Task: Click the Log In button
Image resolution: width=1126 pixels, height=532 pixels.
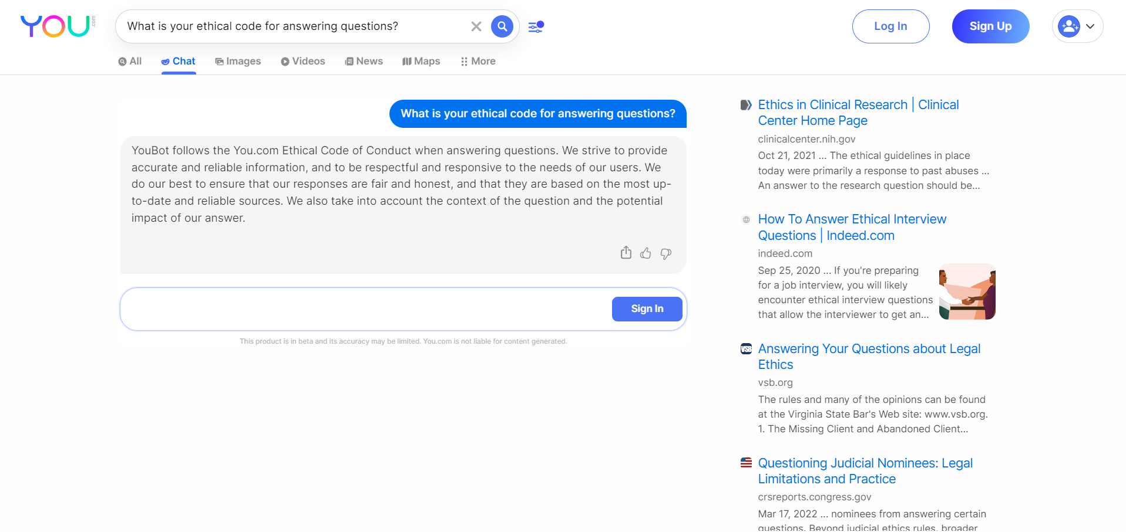Action: click(890, 26)
